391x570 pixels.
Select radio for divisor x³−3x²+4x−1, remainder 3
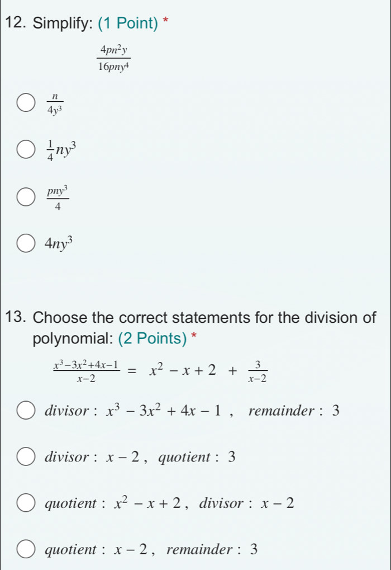click(26, 412)
